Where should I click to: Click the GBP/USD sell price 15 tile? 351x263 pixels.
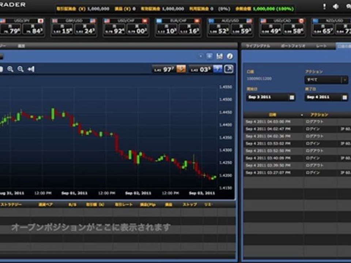click(x=63, y=29)
